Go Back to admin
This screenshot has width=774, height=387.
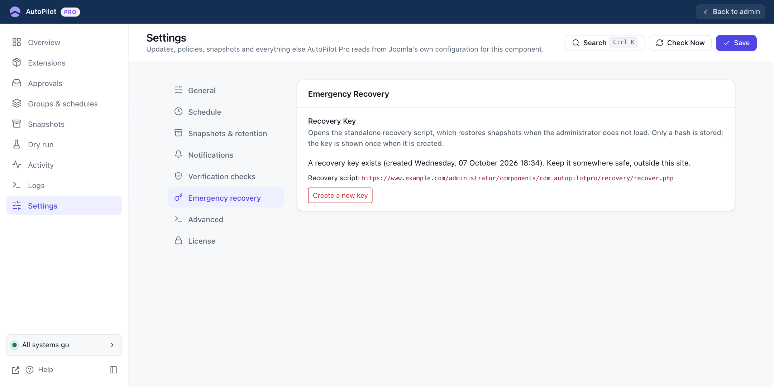(x=731, y=12)
